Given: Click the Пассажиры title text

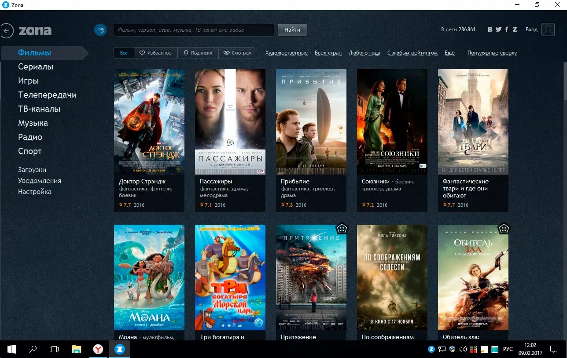Looking at the screenshot, I should point(216,181).
